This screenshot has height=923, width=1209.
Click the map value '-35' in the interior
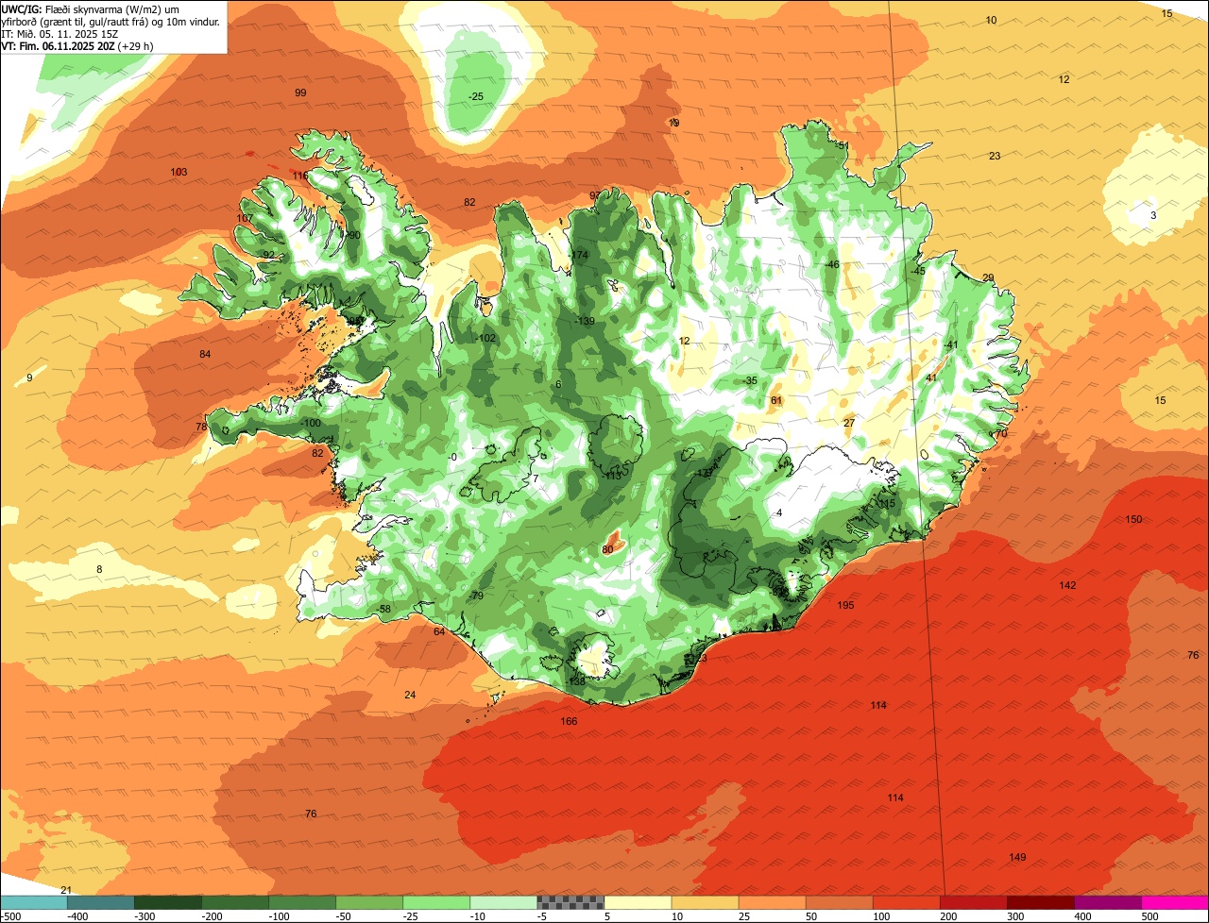(x=750, y=380)
